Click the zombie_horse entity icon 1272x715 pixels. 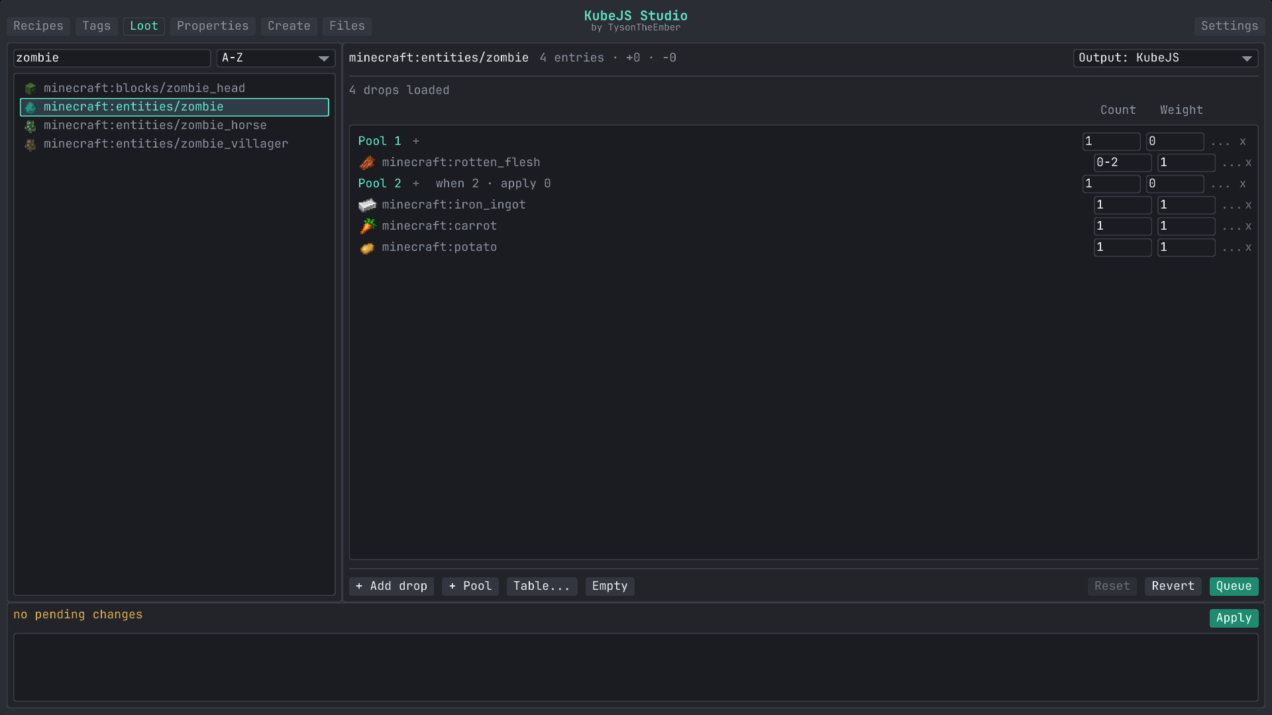30,126
